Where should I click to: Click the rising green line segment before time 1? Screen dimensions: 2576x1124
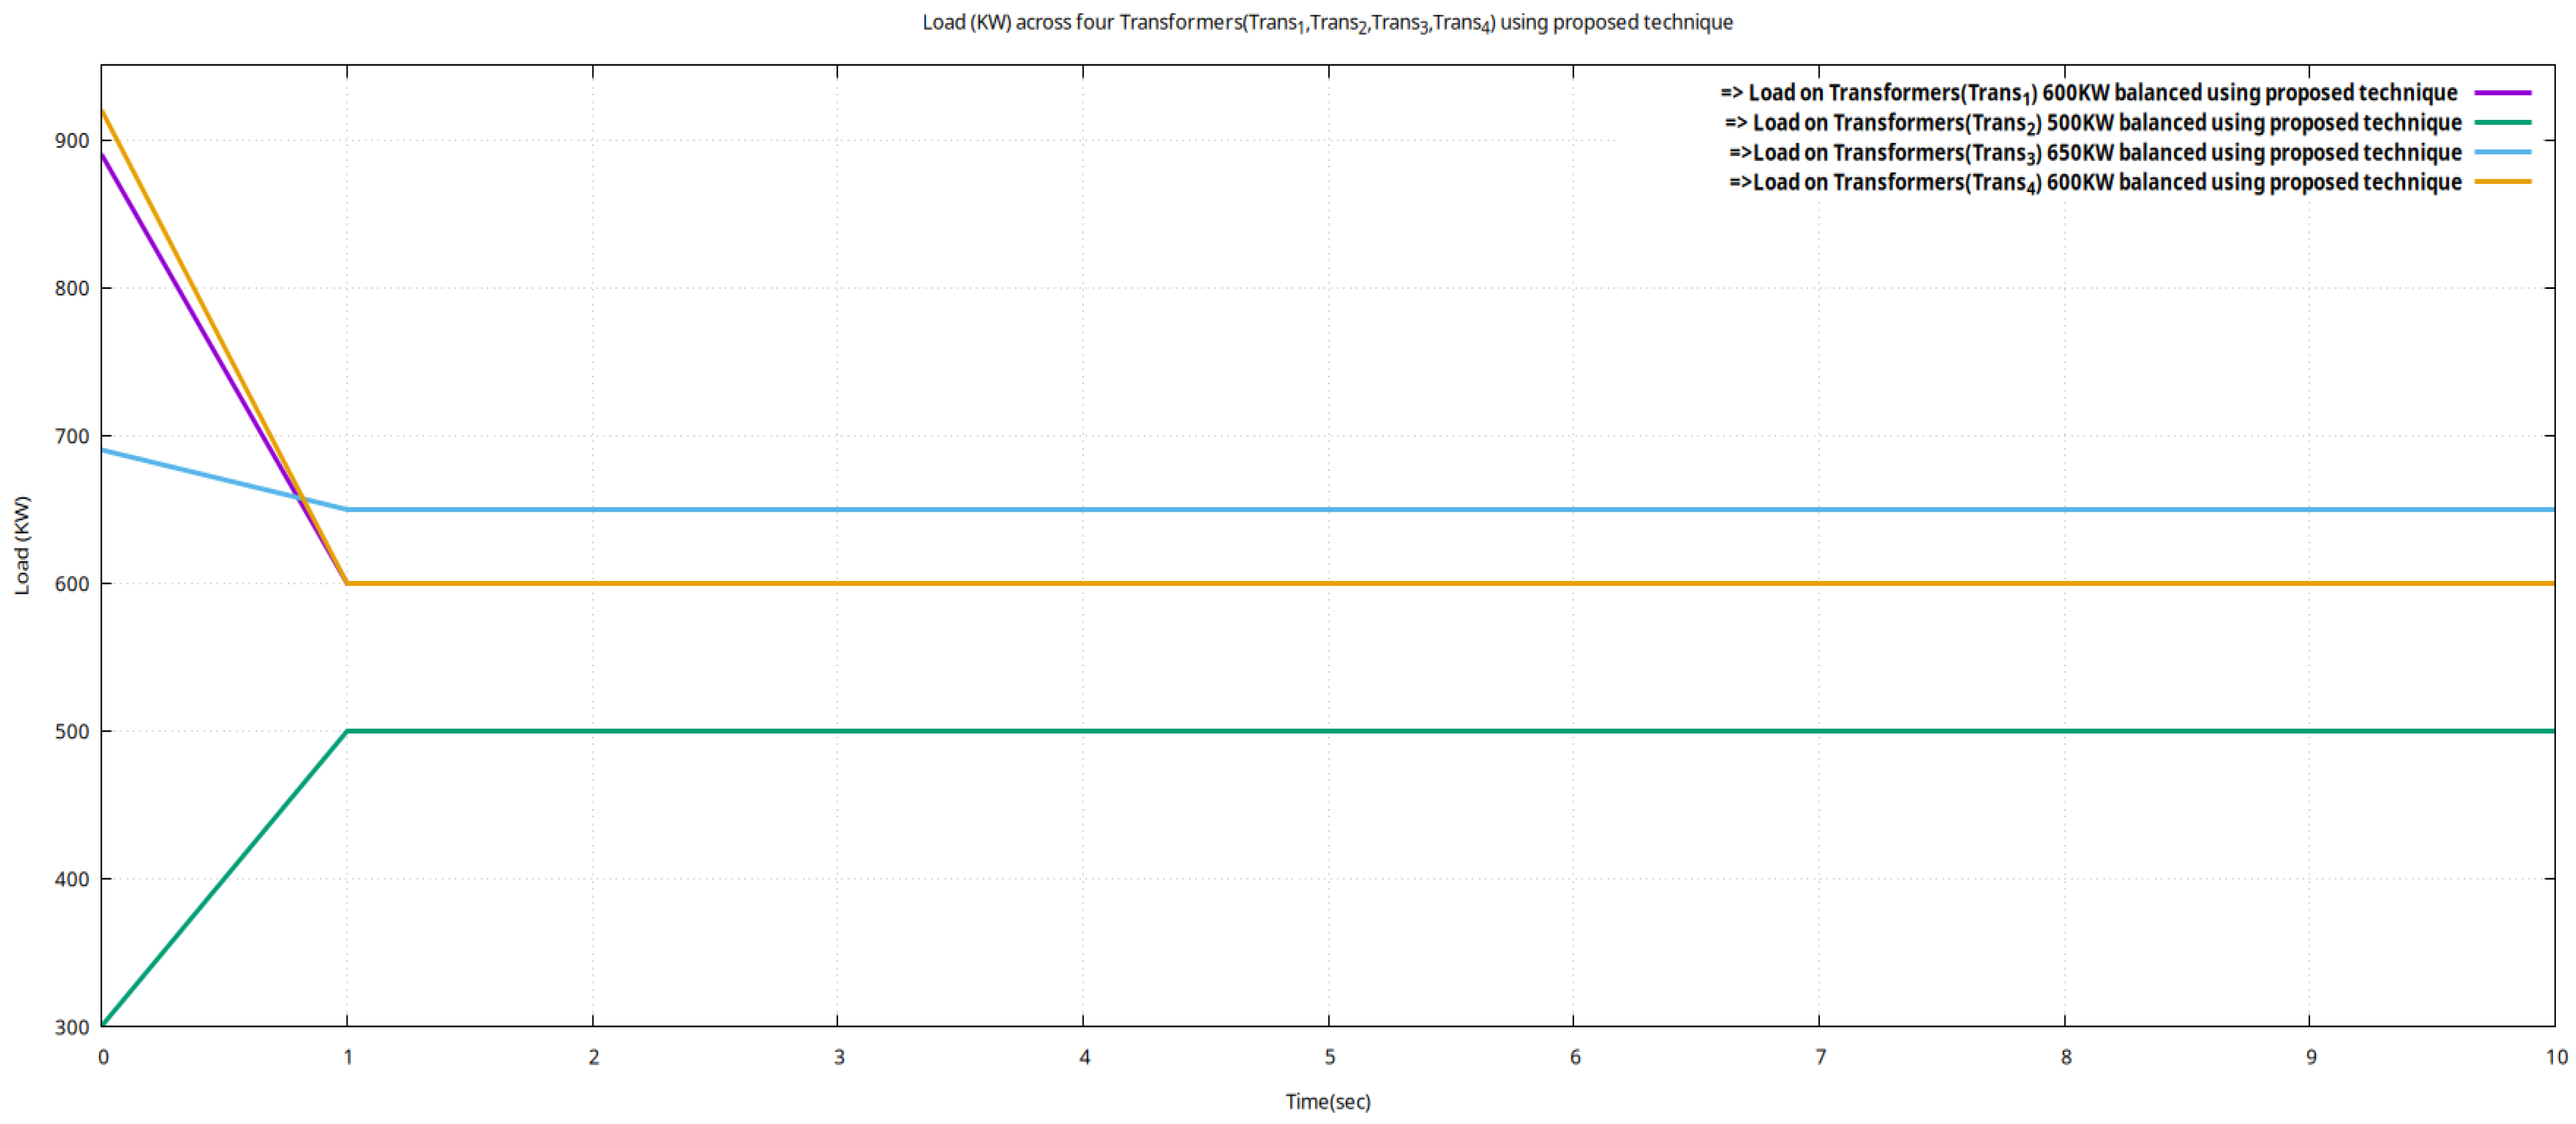click(225, 879)
